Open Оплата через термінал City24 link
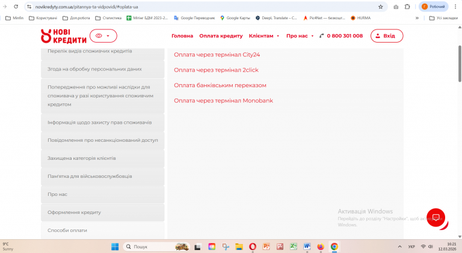 (x=217, y=55)
